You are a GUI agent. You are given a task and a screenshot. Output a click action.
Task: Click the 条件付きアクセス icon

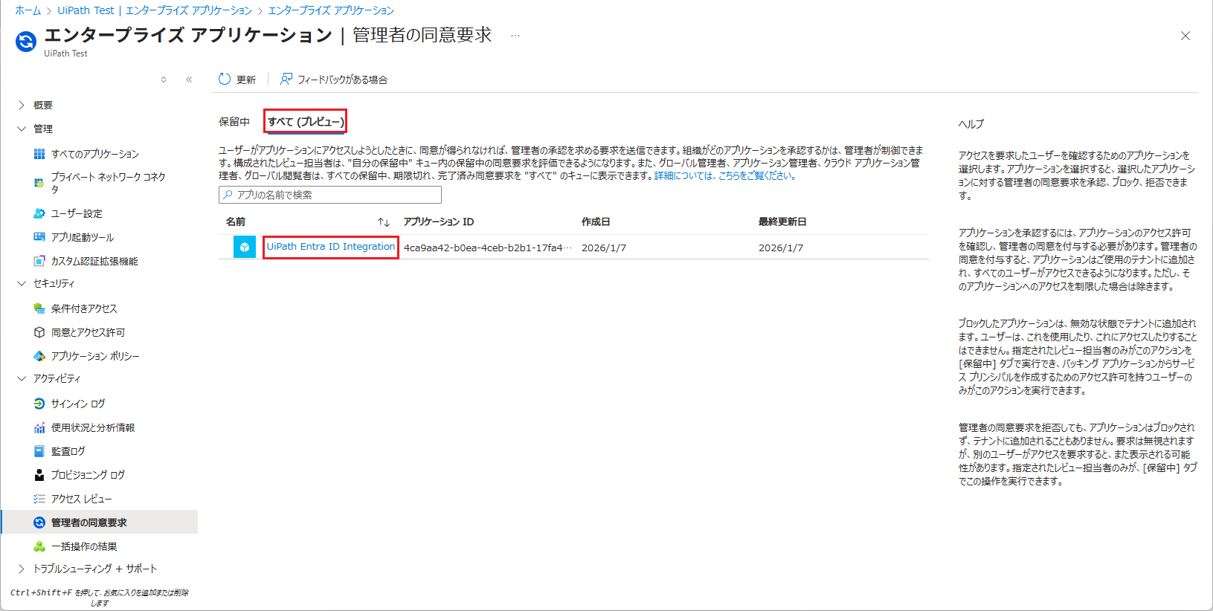(39, 308)
